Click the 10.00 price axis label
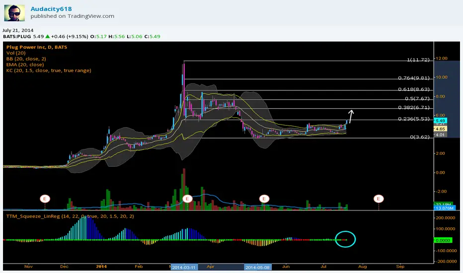Screen dimensions: 463x273 click(442, 77)
